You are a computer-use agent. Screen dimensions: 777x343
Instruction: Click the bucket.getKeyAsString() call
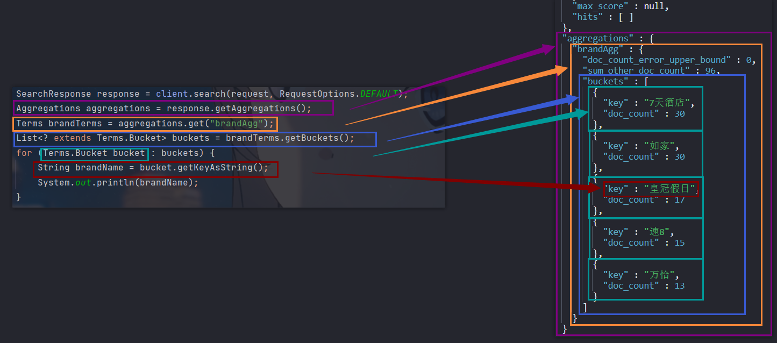pyautogui.click(x=201, y=168)
